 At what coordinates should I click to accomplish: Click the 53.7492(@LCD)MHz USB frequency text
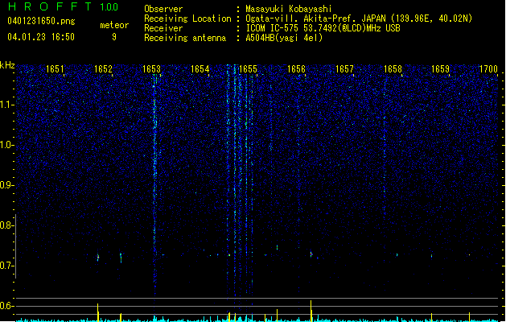[352, 28]
